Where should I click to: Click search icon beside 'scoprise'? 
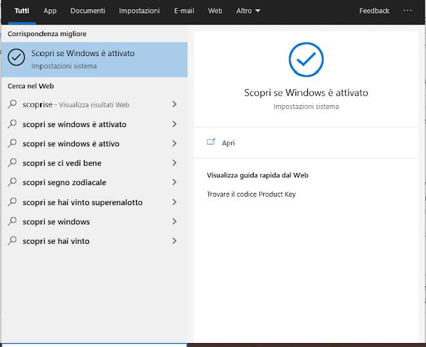click(12, 104)
